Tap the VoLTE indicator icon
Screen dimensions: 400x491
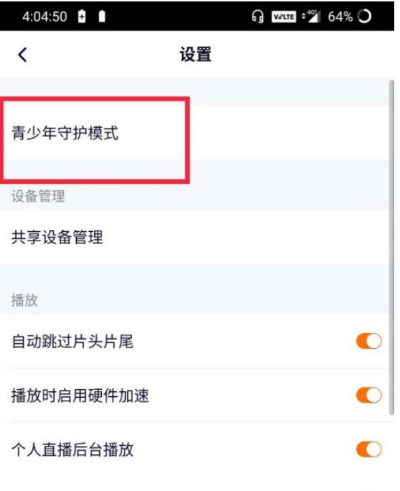284,17
